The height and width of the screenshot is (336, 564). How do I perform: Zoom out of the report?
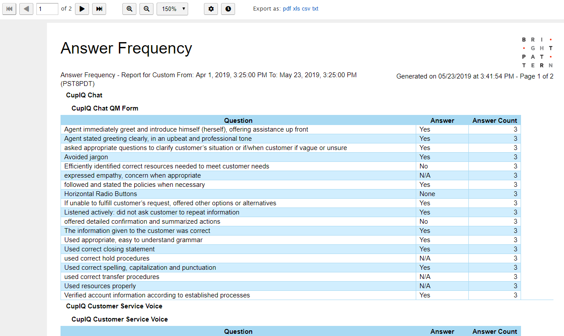click(146, 9)
